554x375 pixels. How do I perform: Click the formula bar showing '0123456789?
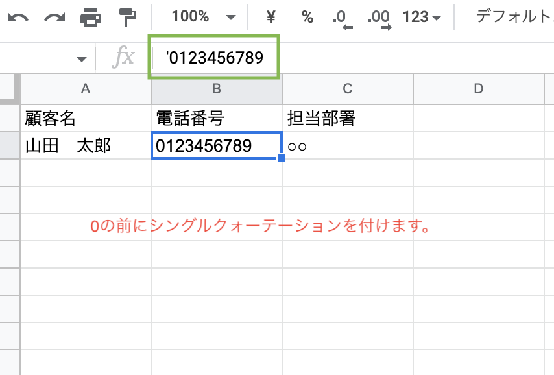(x=214, y=57)
